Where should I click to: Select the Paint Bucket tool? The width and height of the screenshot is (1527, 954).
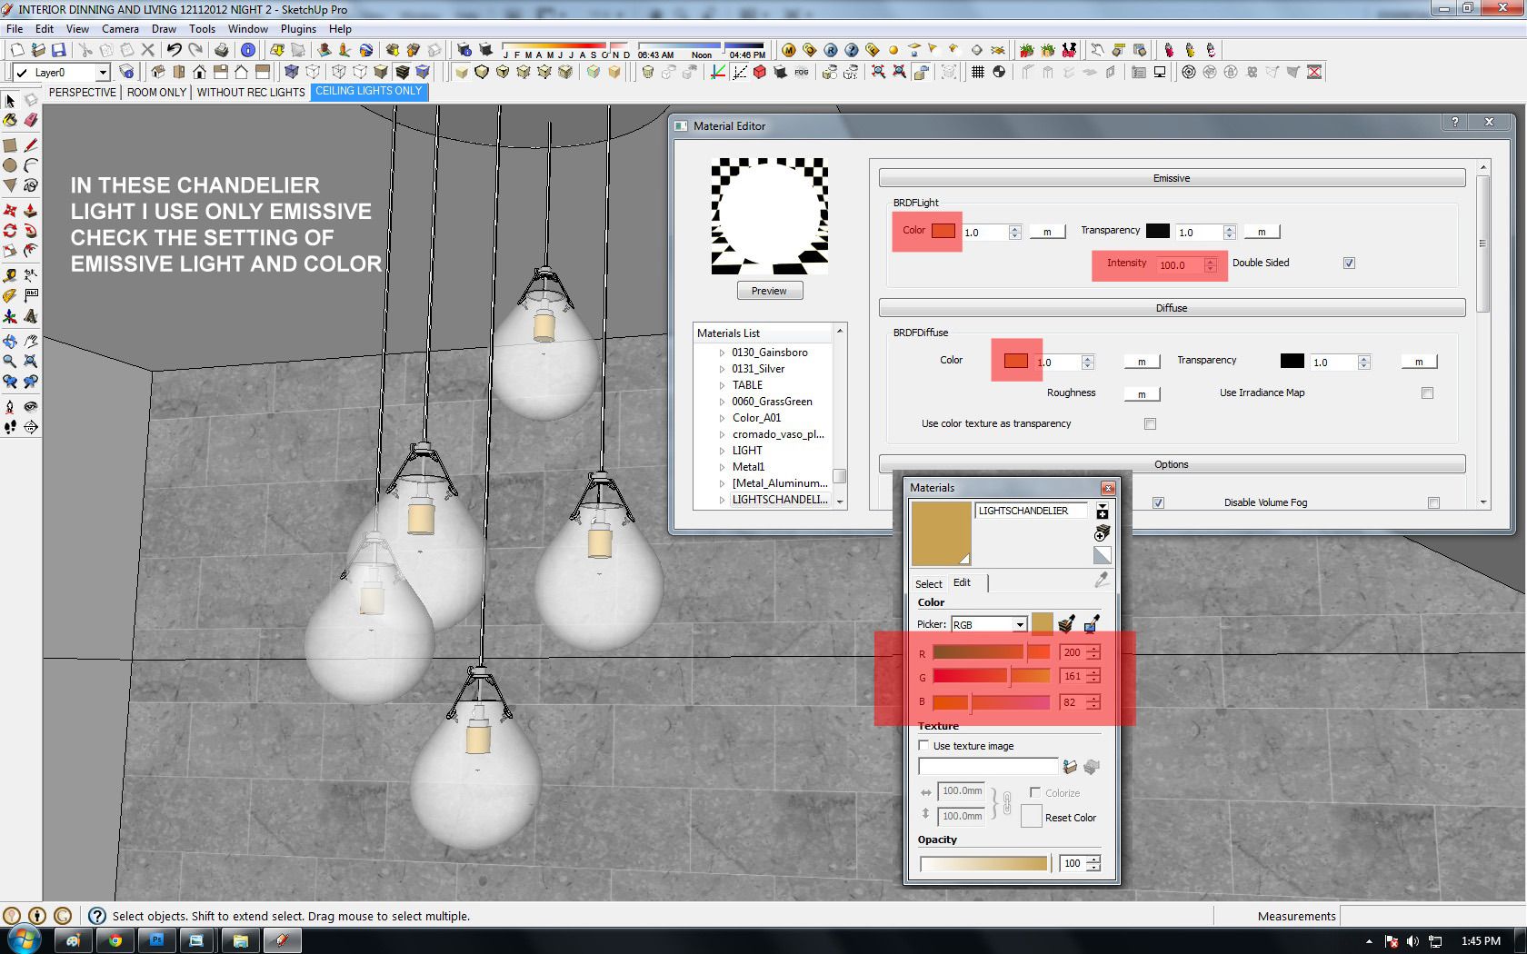[10, 120]
